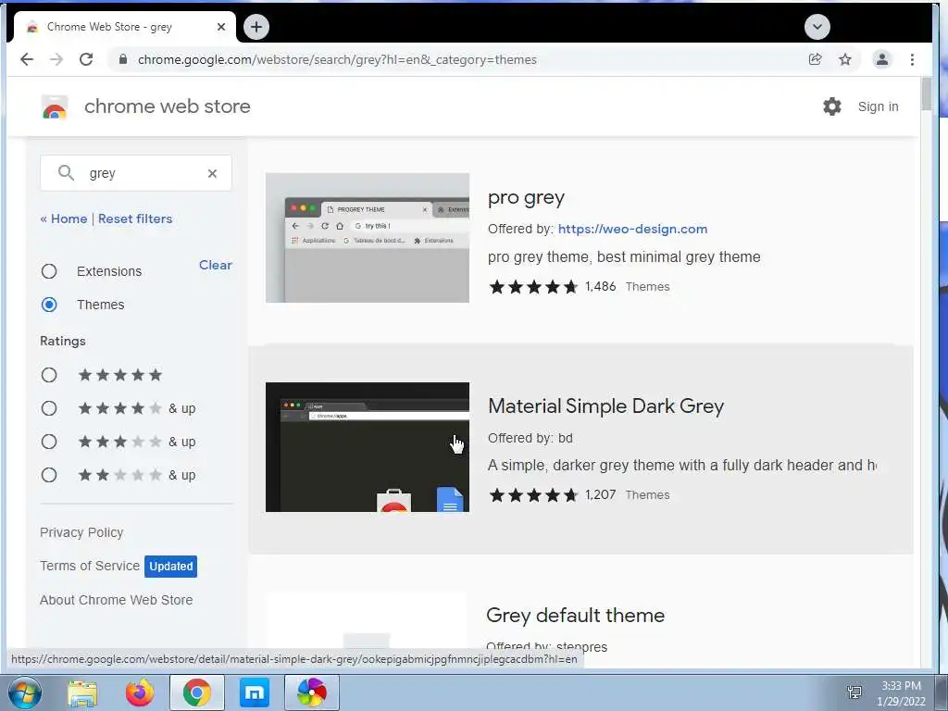Click pro grey theme description text
This screenshot has width=948, height=711.
point(624,257)
